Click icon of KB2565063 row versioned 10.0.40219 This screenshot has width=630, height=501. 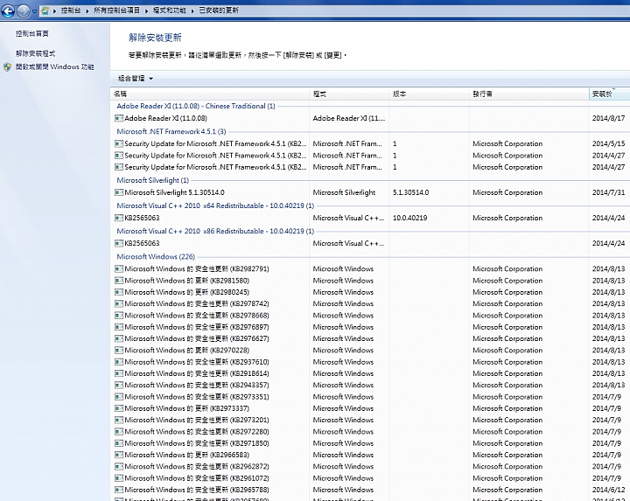coord(119,218)
